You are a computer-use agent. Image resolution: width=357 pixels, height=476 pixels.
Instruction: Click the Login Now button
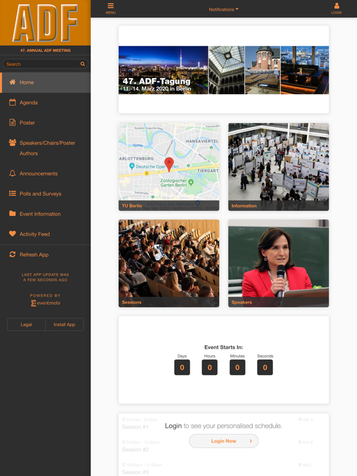(223, 441)
